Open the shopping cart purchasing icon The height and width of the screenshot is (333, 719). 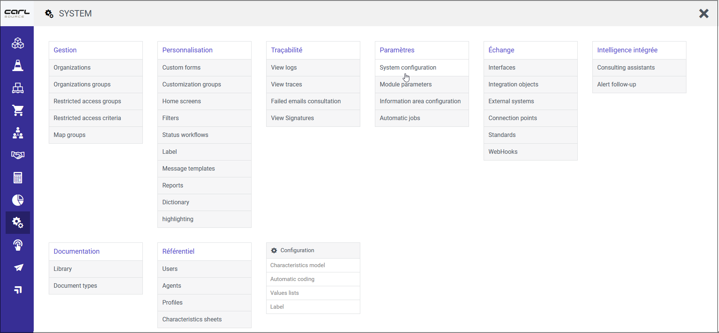coord(18,110)
